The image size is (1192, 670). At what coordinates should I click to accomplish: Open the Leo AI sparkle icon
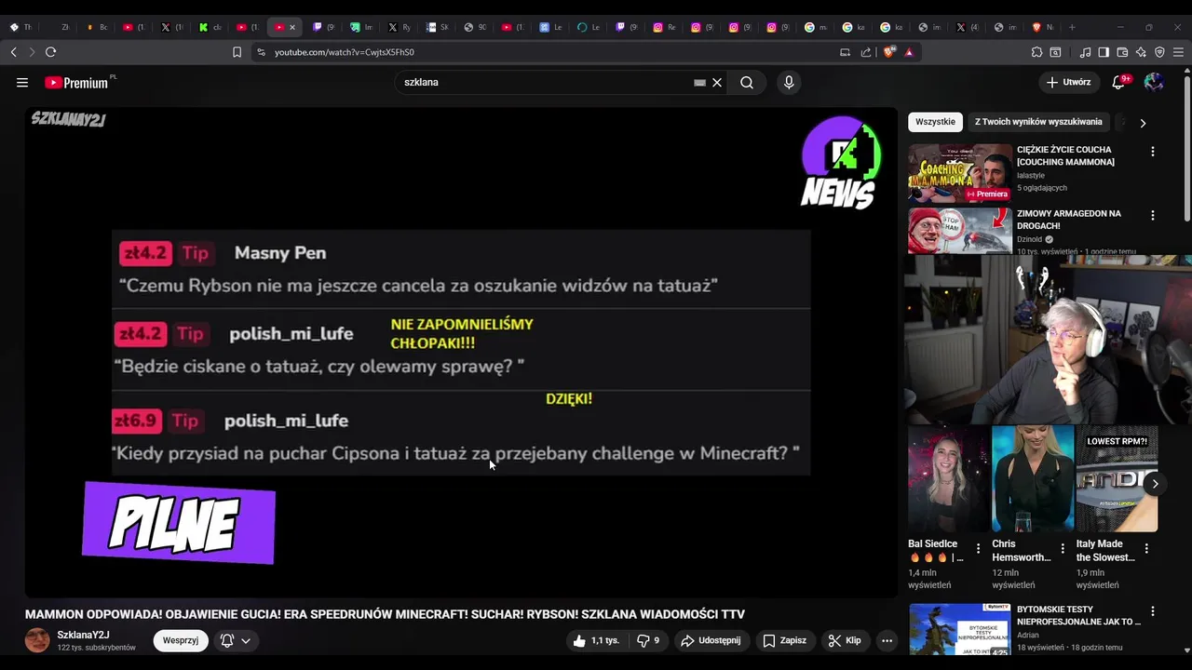[x=1141, y=52]
